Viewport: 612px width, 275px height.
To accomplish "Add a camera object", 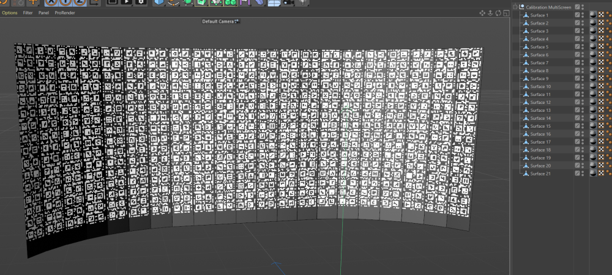I will [x=288, y=2].
